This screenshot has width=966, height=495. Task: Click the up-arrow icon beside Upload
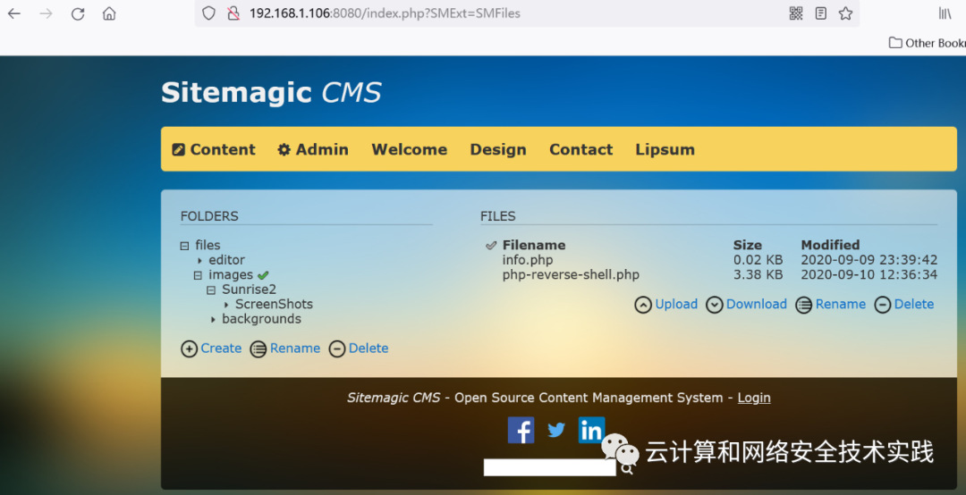(643, 305)
